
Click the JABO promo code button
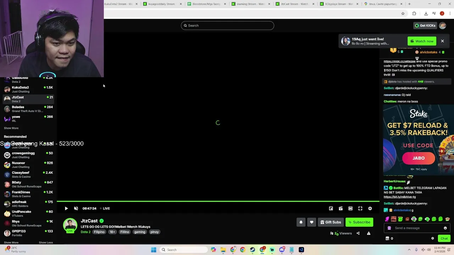coord(419,158)
